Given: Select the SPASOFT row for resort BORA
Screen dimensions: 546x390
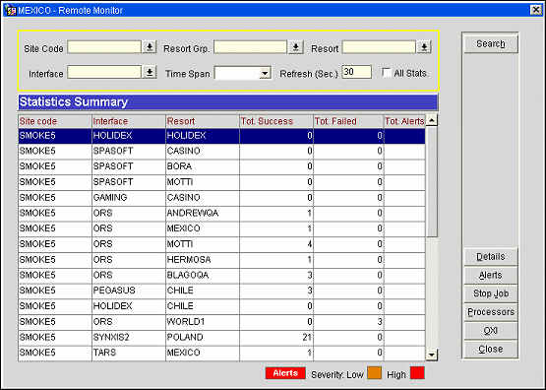Looking at the screenshot, I should point(221,166).
